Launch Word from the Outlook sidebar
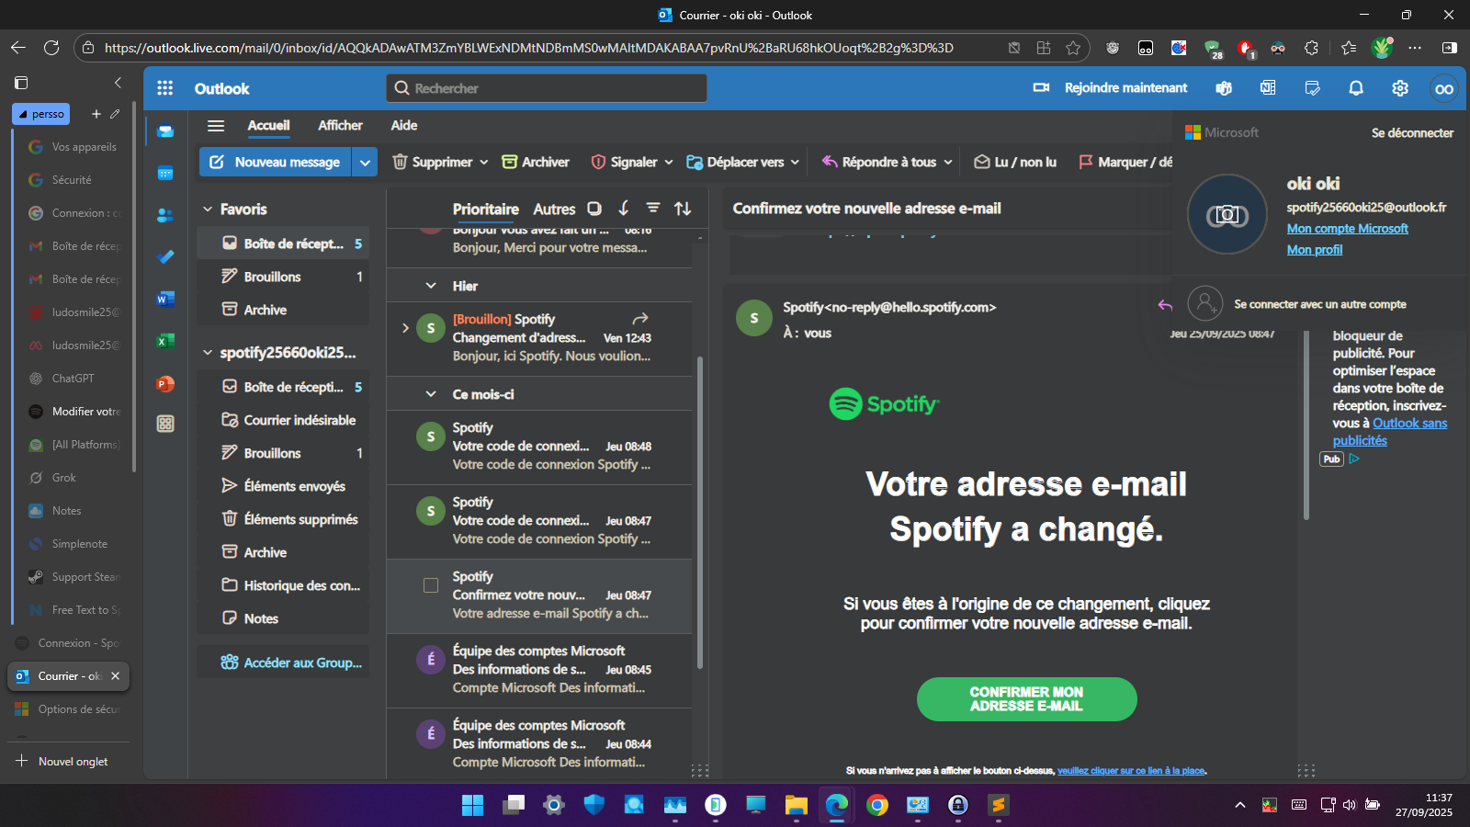 click(x=165, y=300)
